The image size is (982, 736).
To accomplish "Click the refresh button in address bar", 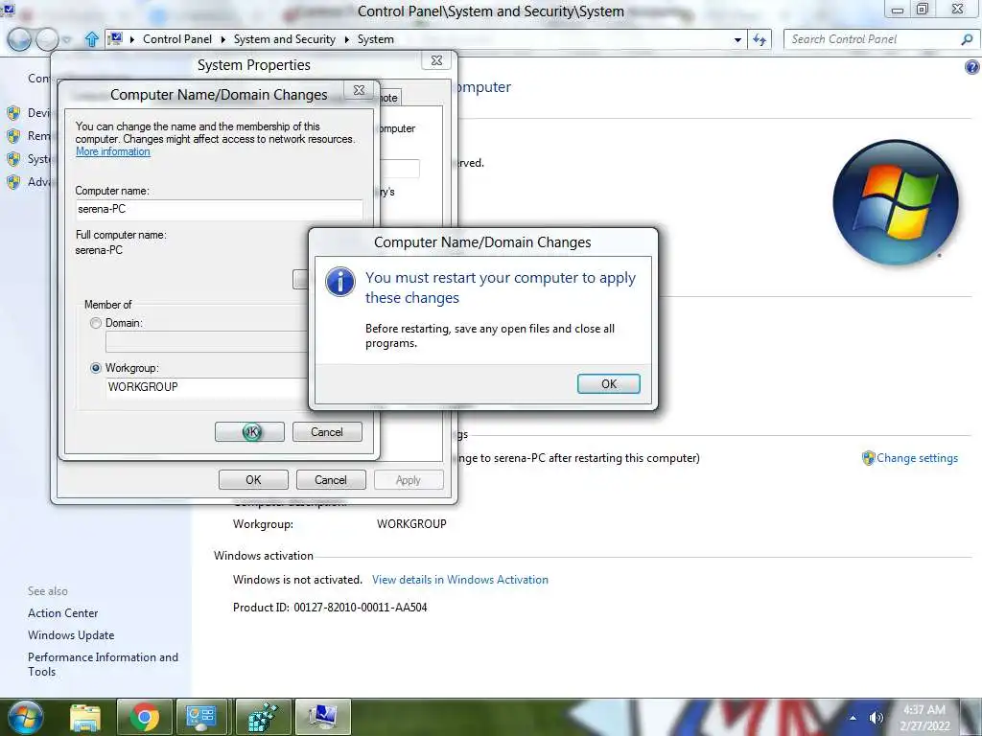I will [x=760, y=39].
